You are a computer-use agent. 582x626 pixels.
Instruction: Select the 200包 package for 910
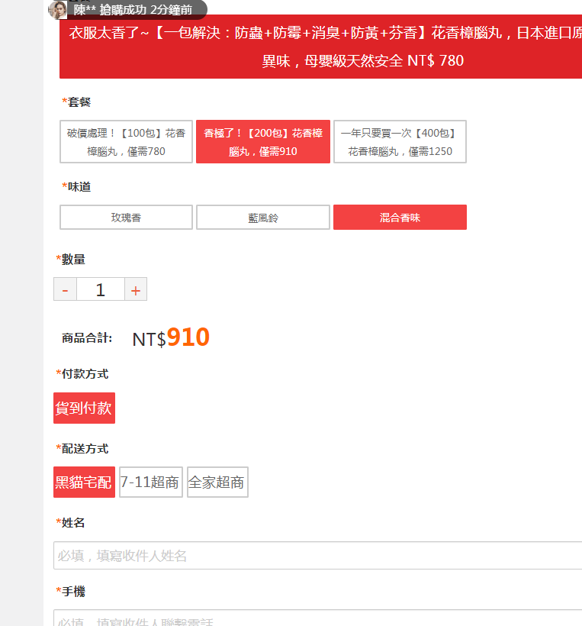[262, 142]
